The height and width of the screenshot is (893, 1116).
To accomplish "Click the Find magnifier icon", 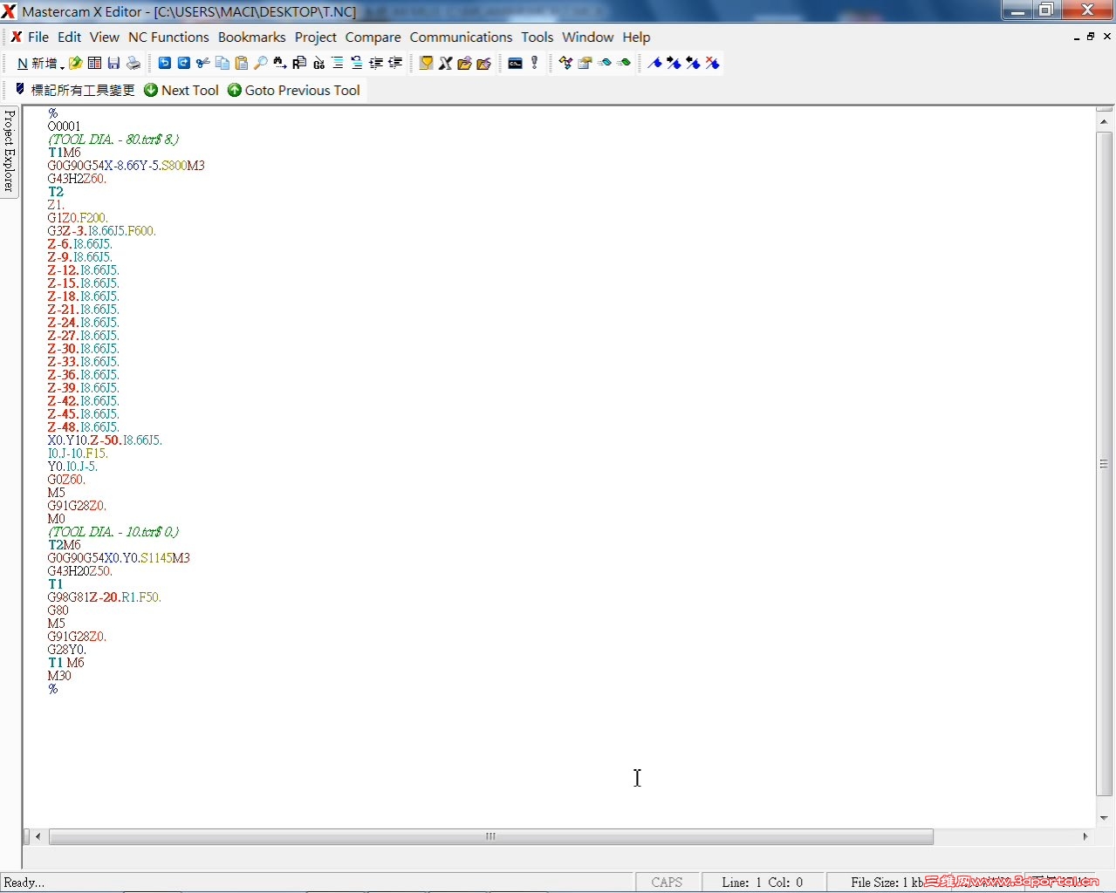I will pos(260,63).
